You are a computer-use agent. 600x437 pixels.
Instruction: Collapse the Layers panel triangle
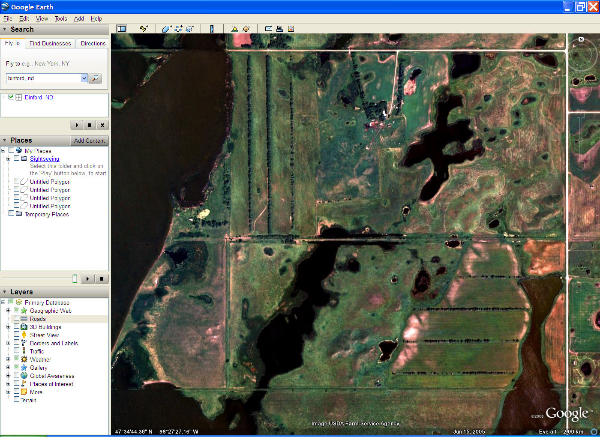coord(5,292)
